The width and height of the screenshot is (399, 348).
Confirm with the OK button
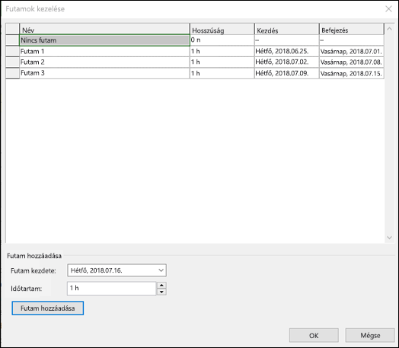[x=314, y=335]
